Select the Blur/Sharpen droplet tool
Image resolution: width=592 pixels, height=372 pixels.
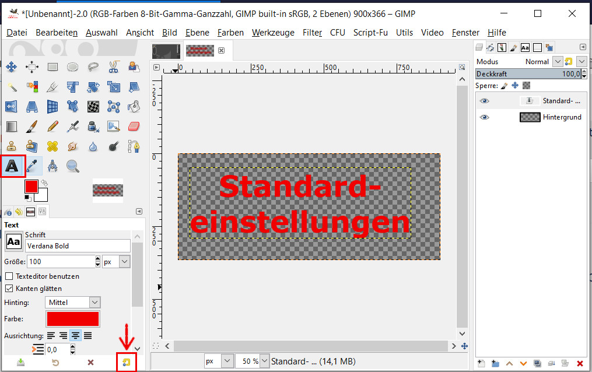[93, 146]
